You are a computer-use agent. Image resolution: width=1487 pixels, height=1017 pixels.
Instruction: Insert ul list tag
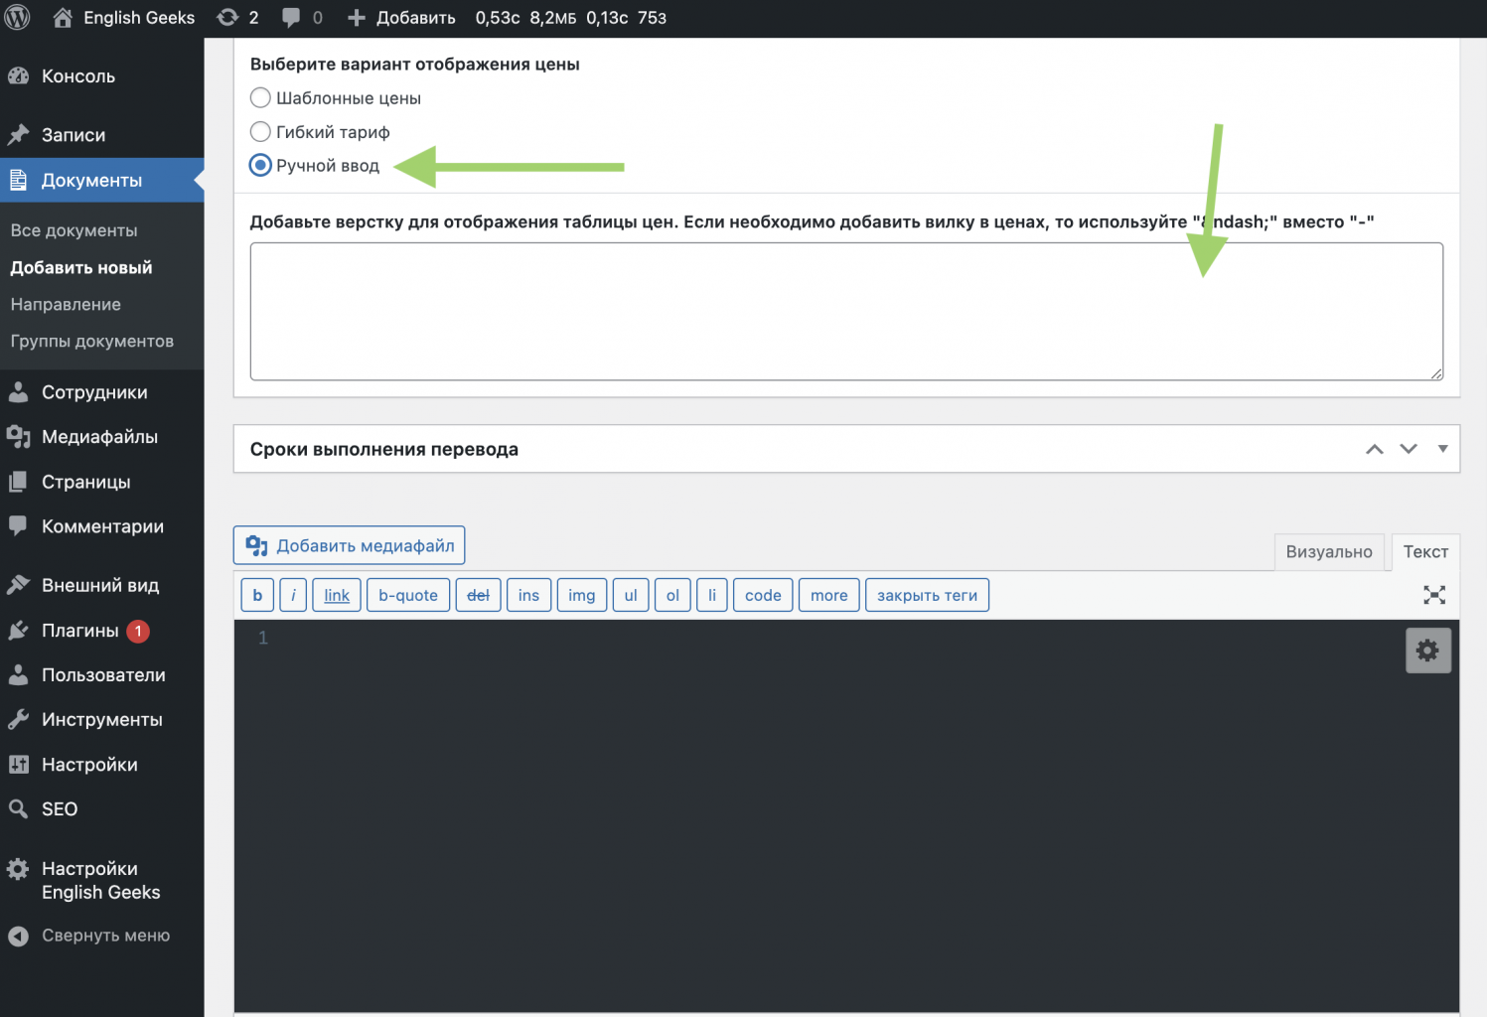631,595
